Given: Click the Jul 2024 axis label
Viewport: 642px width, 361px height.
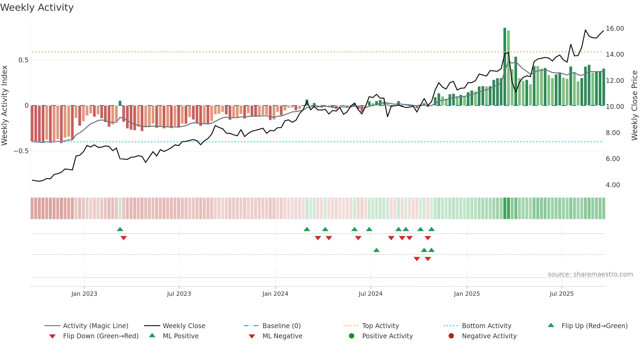Looking at the screenshot, I should [x=370, y=294].
